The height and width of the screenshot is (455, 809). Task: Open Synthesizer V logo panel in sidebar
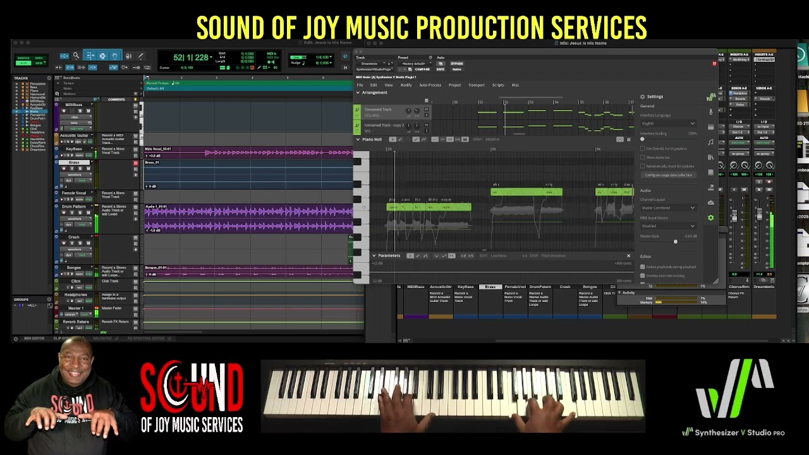coord(711,97)
